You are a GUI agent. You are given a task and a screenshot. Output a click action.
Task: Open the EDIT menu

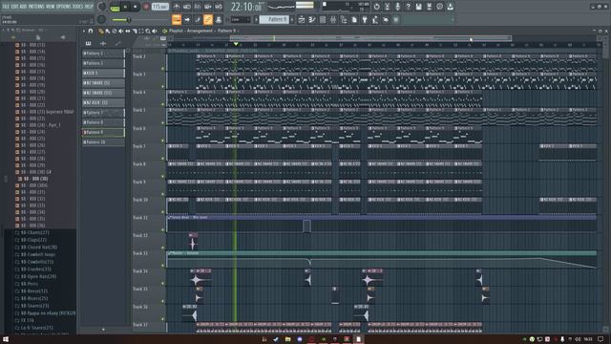point(14,7)
